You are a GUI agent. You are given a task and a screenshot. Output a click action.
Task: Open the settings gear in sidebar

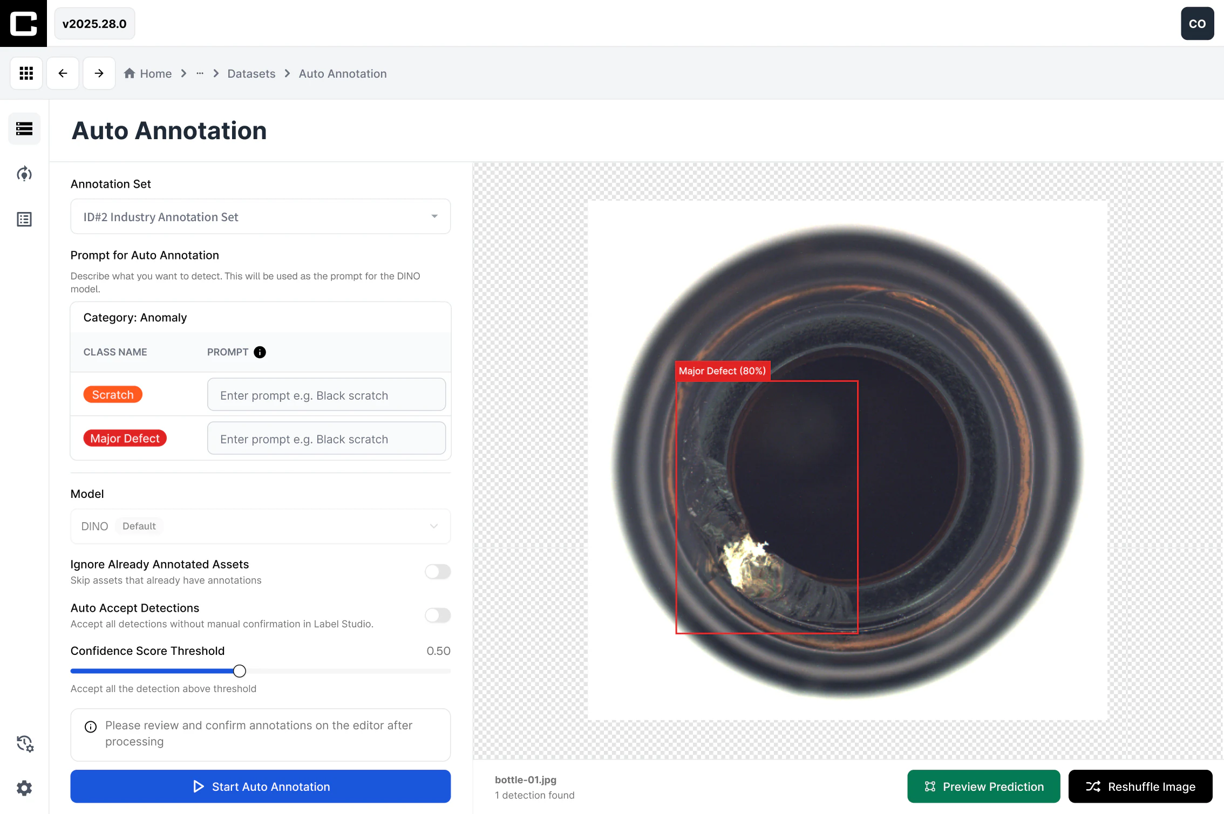(24, 788)
